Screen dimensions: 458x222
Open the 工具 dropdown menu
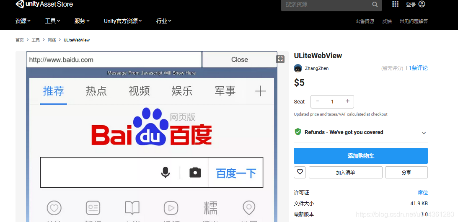pos(52,21)
